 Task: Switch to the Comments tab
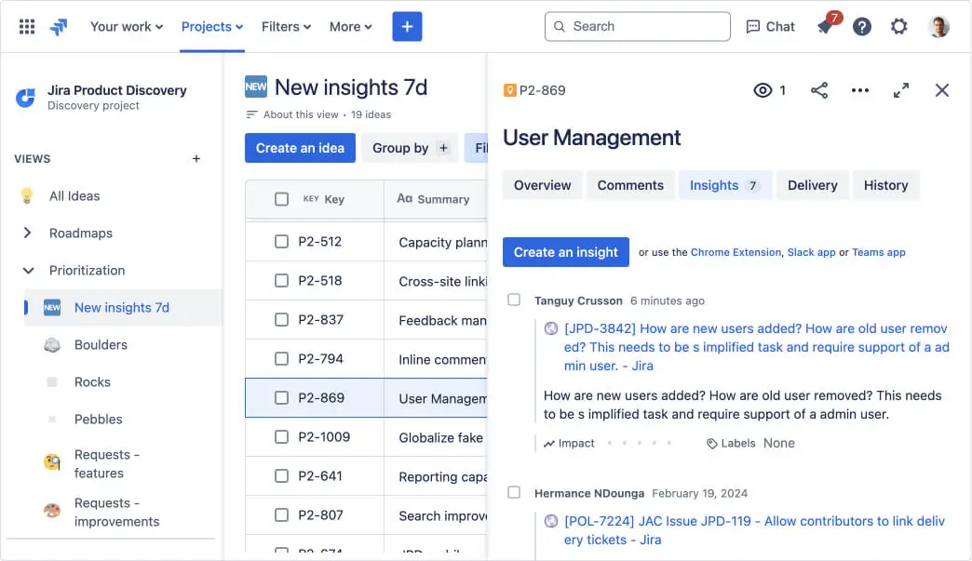pos(630,185)
